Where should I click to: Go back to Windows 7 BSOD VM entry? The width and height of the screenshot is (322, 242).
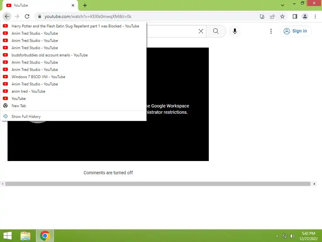click(x=73, y=77)
